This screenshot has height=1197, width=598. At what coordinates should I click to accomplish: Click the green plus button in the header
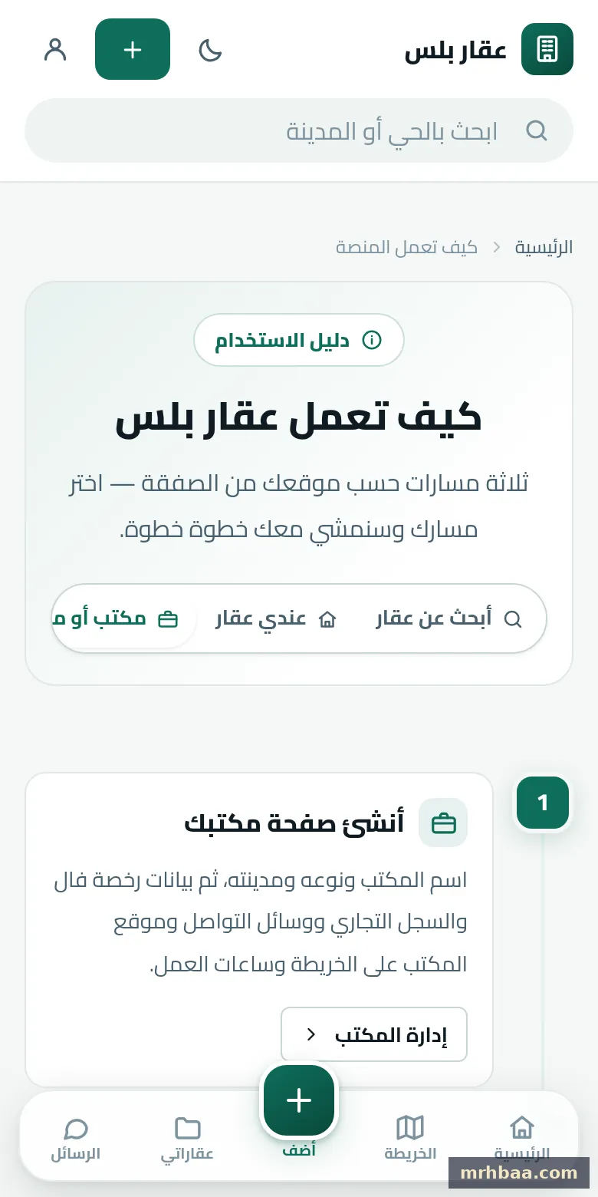pyautogui.click(x=133, y=49)
